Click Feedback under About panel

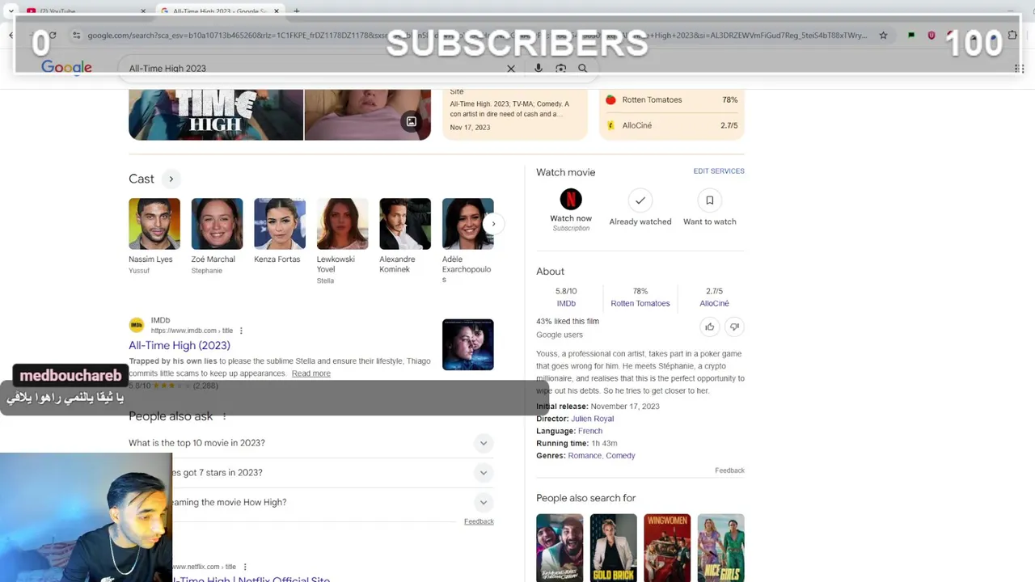click(x=729, y=470)
